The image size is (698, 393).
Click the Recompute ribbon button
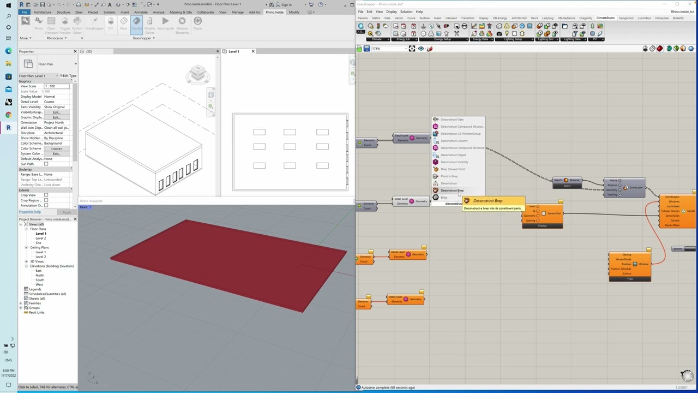[165, 23]
